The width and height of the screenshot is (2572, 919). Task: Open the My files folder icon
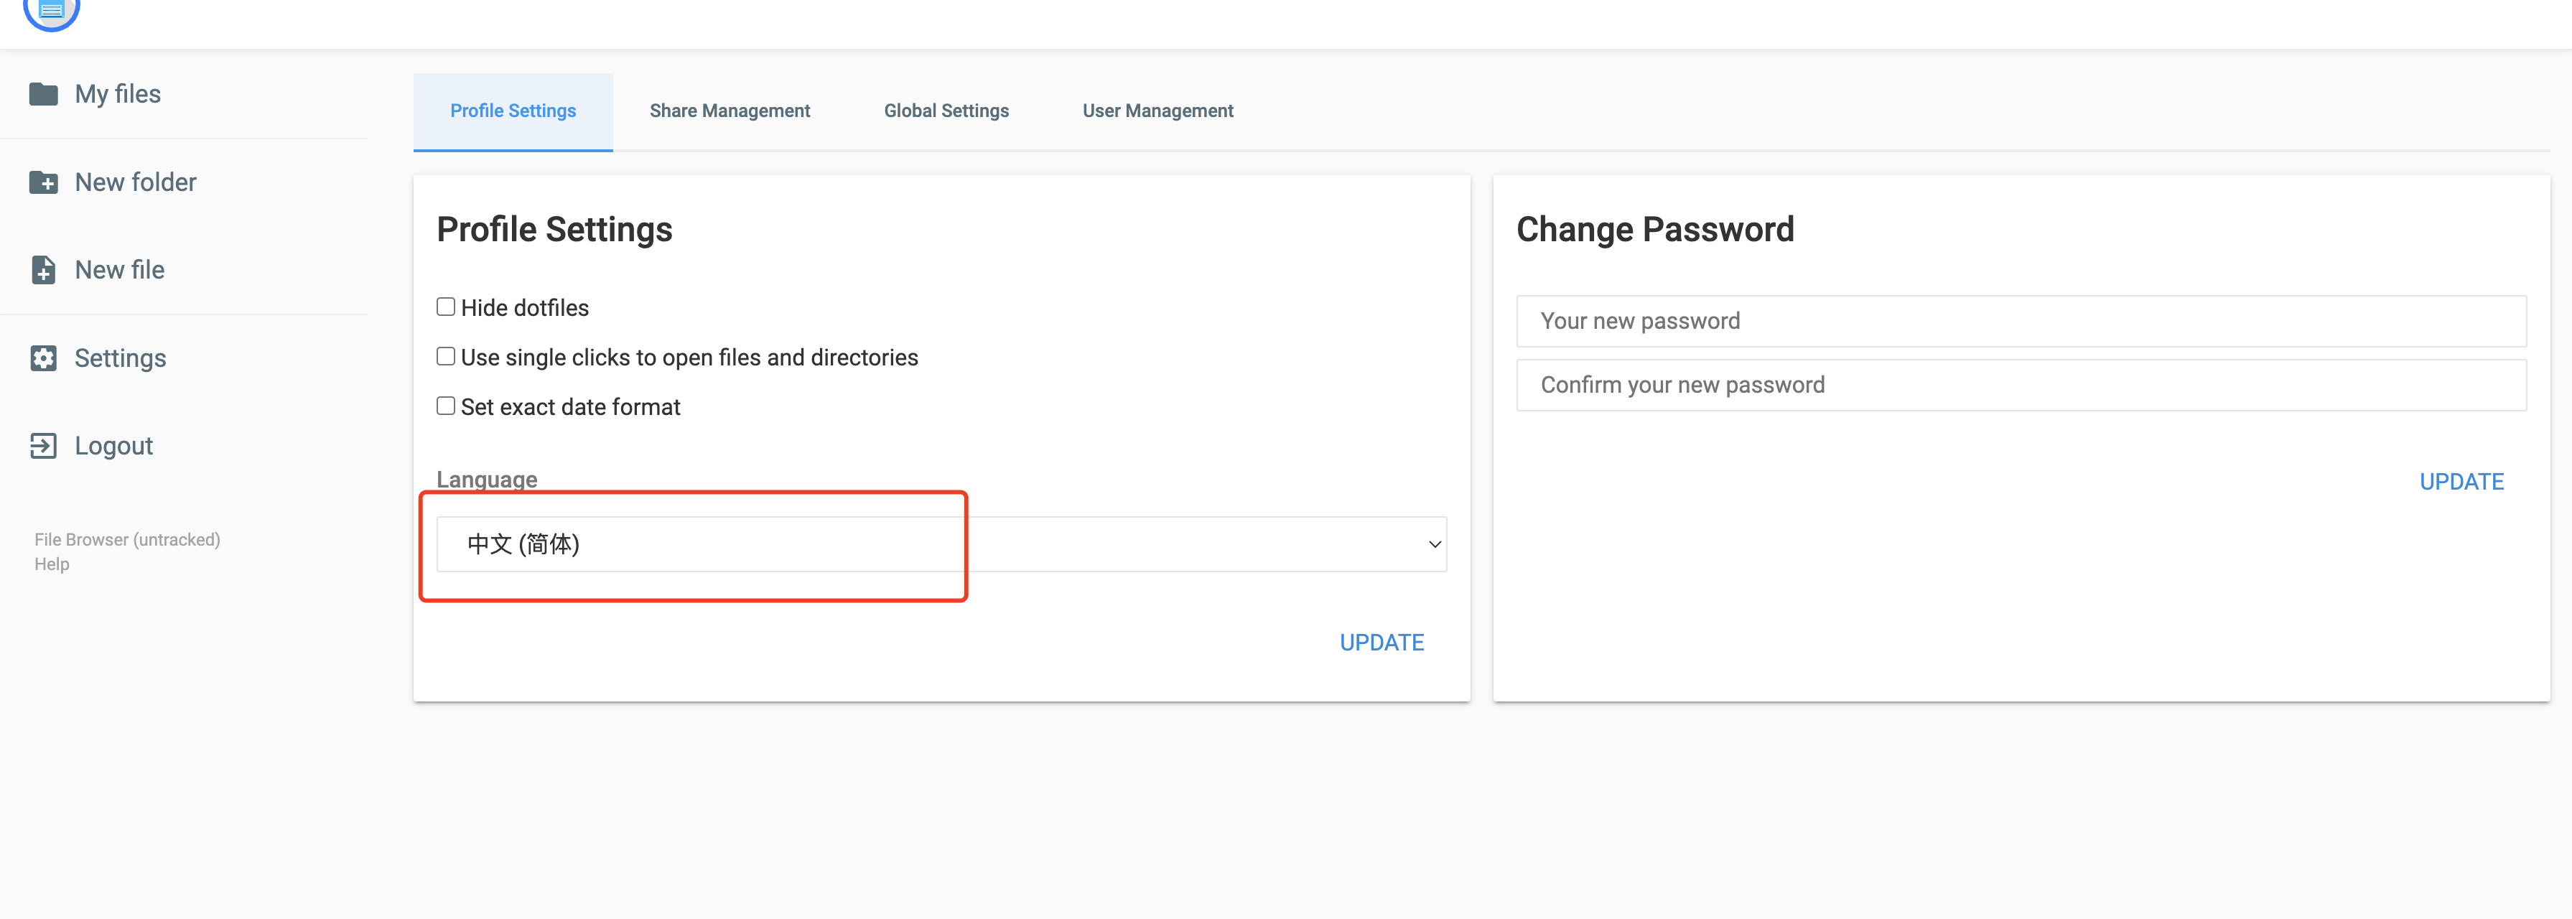(43, 94)
